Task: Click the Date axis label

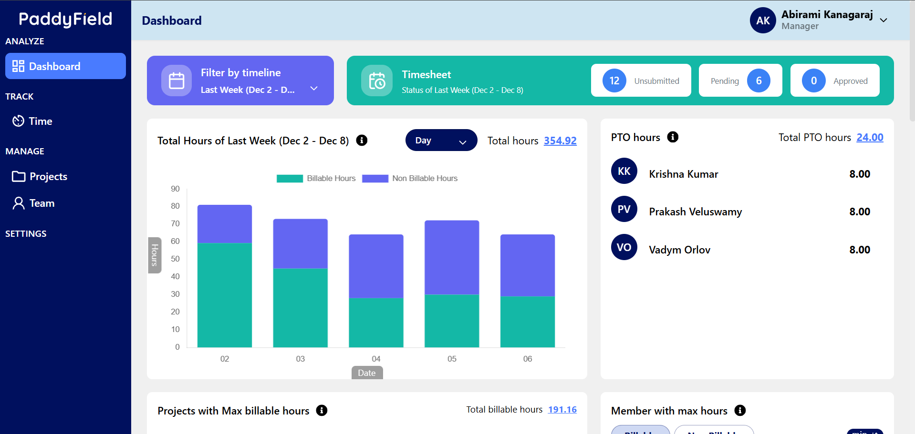Action: (367, 373)
